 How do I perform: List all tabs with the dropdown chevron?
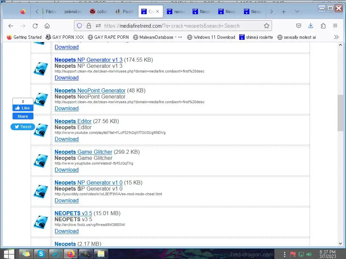pyautogui.click(x=297, y=11)
